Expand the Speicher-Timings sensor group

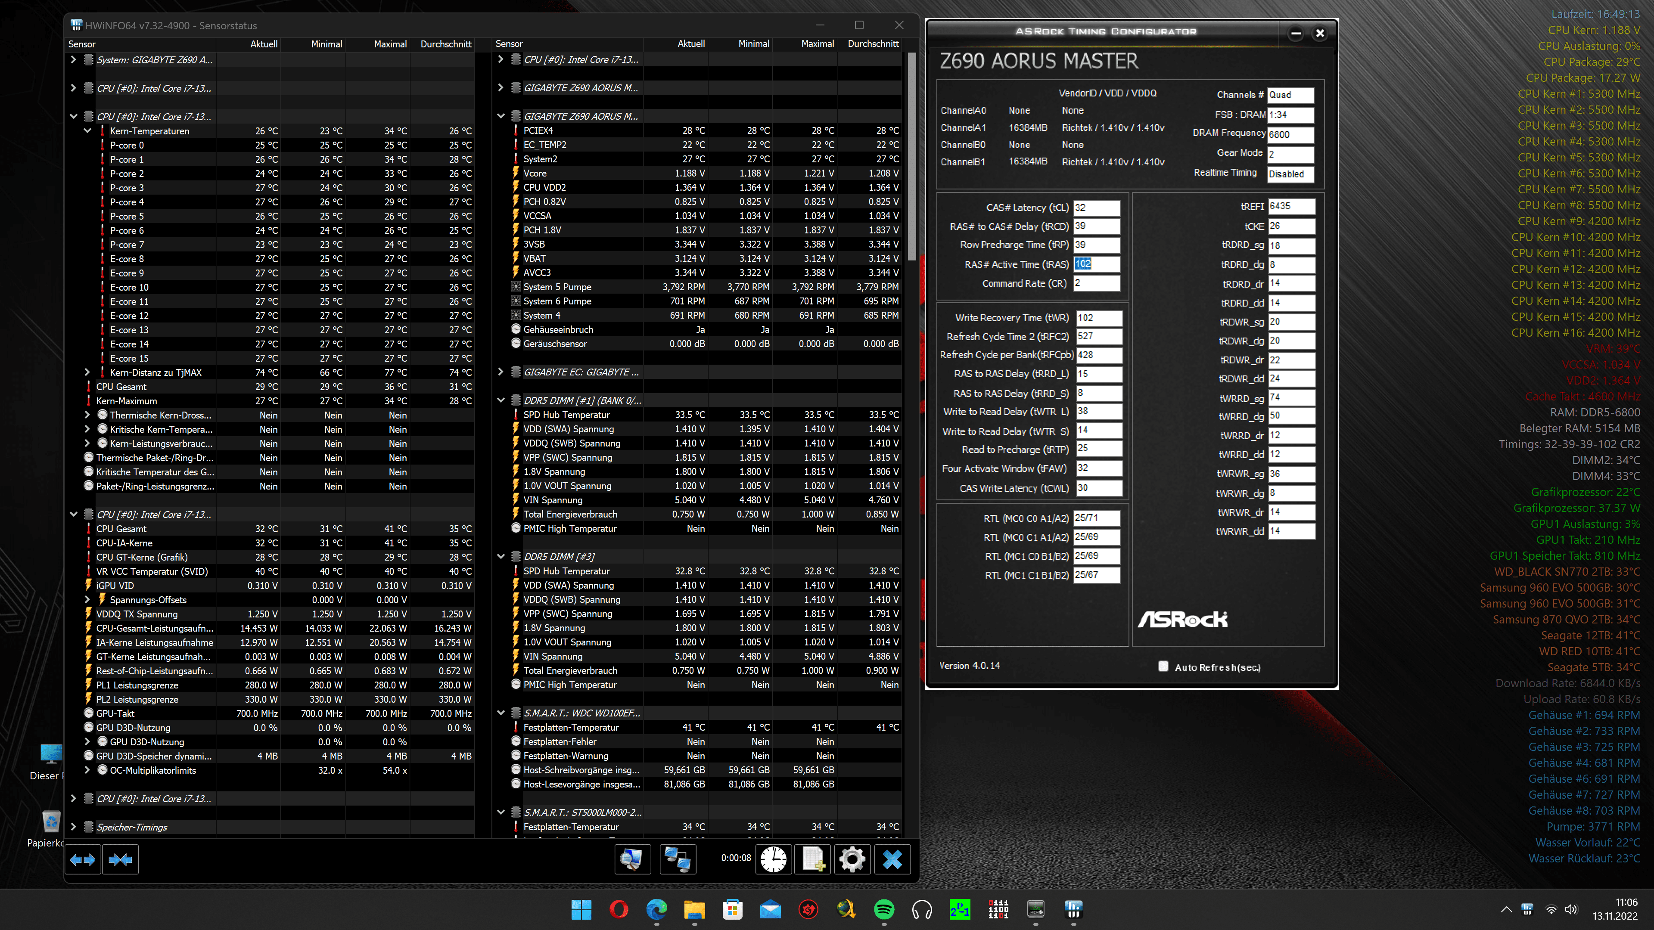73,827
